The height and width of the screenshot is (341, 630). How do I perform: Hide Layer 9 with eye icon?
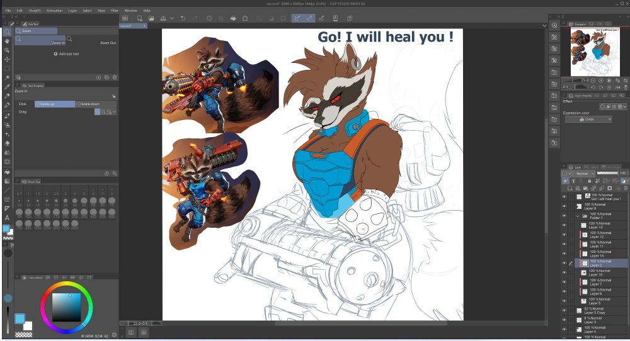coord(564,206)
